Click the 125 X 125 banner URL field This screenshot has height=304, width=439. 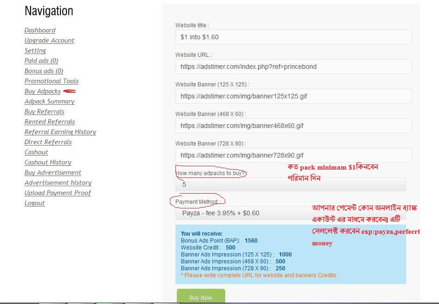tap(293, 96)
